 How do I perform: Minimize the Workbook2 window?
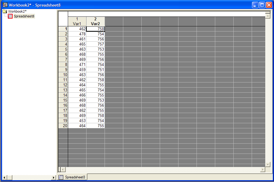255,5
